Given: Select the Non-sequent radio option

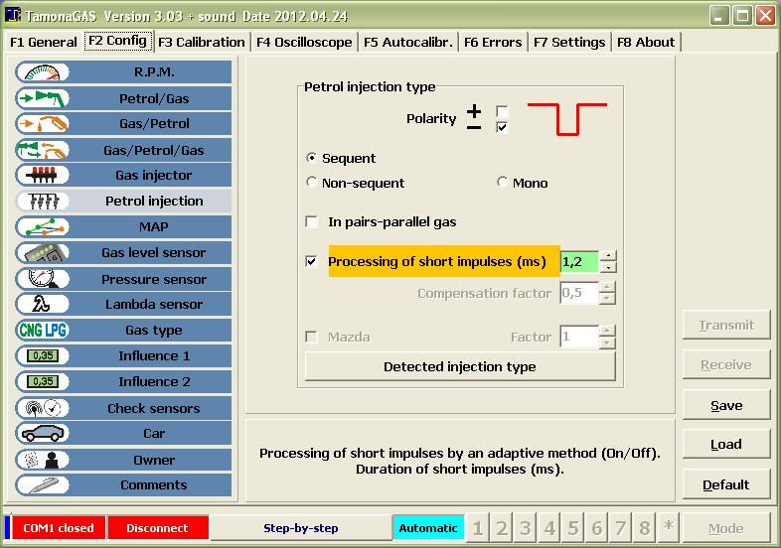Looking at the screenshot, I should coord(312,183).
